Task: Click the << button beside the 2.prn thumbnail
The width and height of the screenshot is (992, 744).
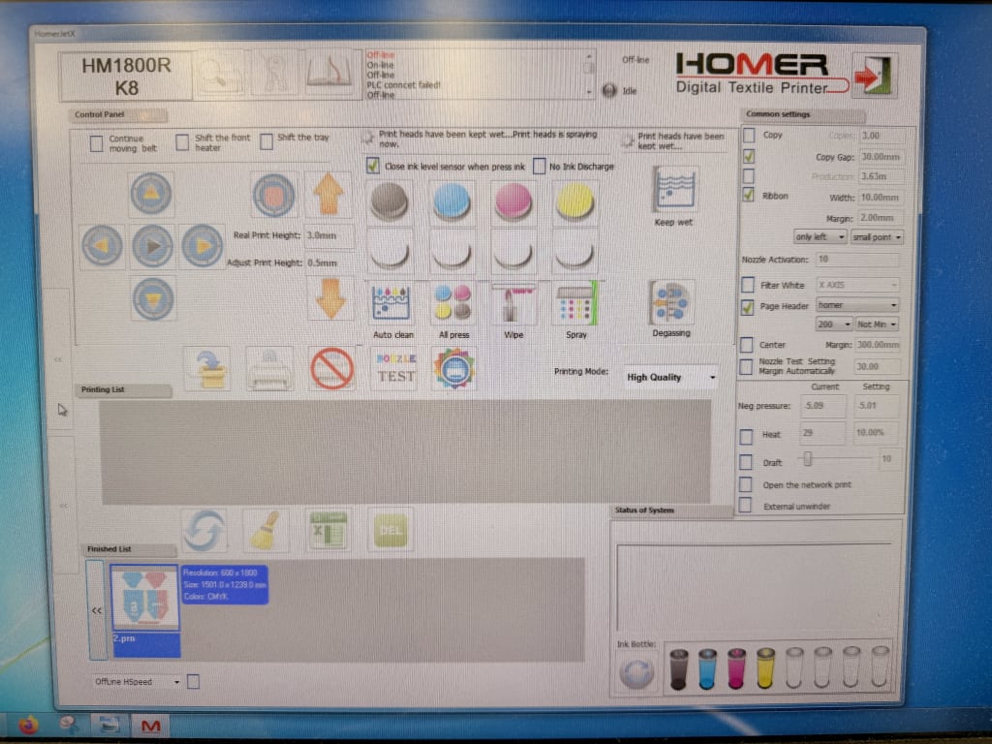Action: tap(96, 610)
